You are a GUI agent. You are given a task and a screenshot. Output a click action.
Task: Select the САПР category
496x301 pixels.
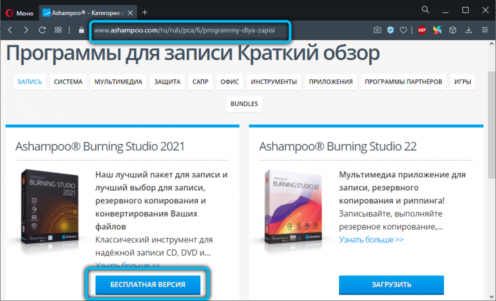[200, 82]
